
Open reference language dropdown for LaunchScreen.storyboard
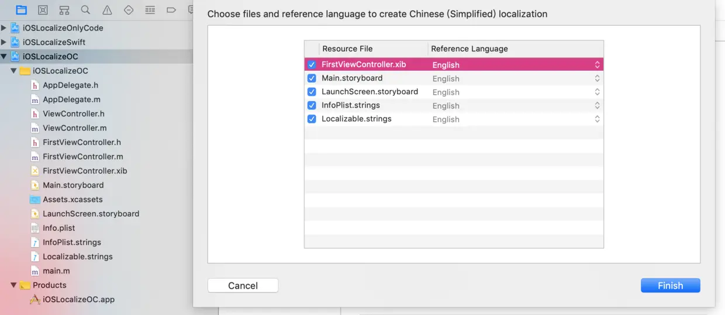pos(597,92)
